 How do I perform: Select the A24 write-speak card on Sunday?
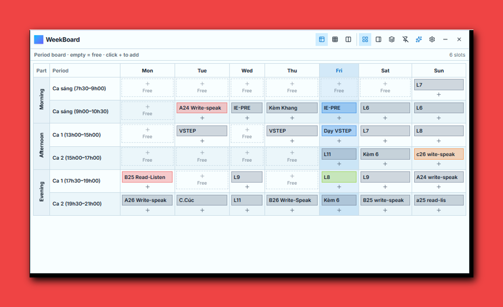[x=439, y=177]
